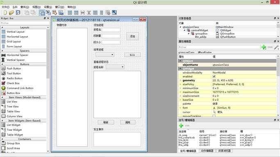This screenshot has height=157, width=280.
Task: Collapse Item Views (Model-Based) category
Action: [x=2, y=97]
